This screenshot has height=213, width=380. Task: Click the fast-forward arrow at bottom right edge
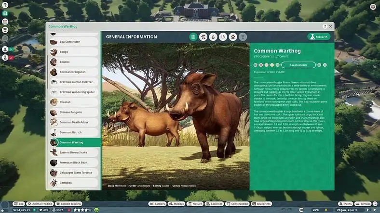pyautogui.click(x=375, y=210)
